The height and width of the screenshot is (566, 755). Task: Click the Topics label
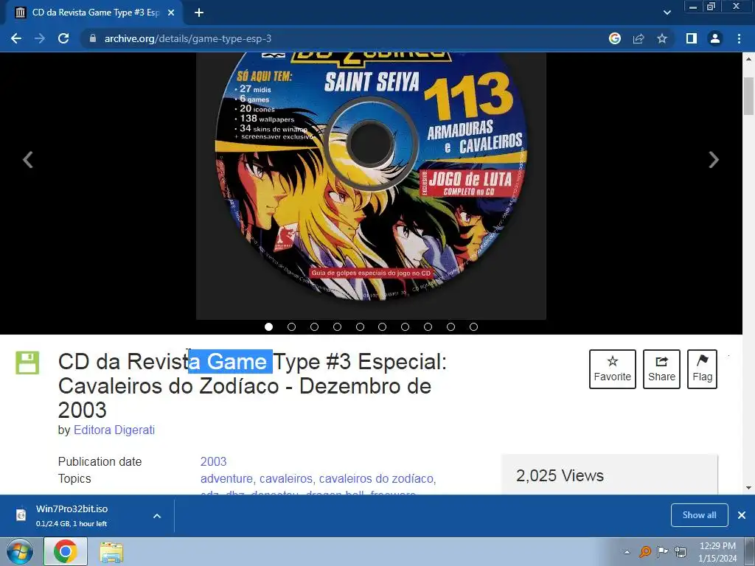(74, 479)
